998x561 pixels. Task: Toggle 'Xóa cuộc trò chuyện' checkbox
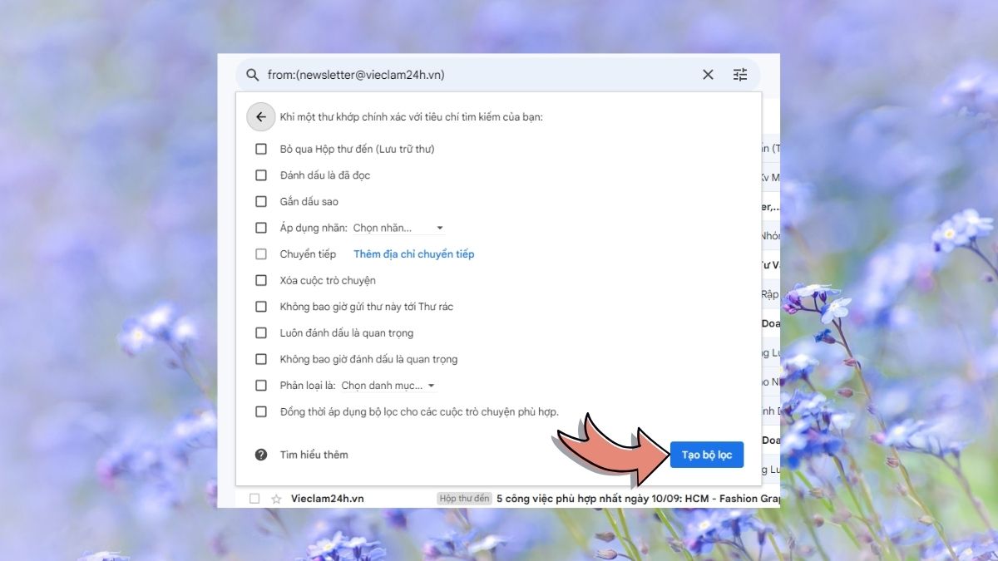pyautogui.click(x=261, y=280)
